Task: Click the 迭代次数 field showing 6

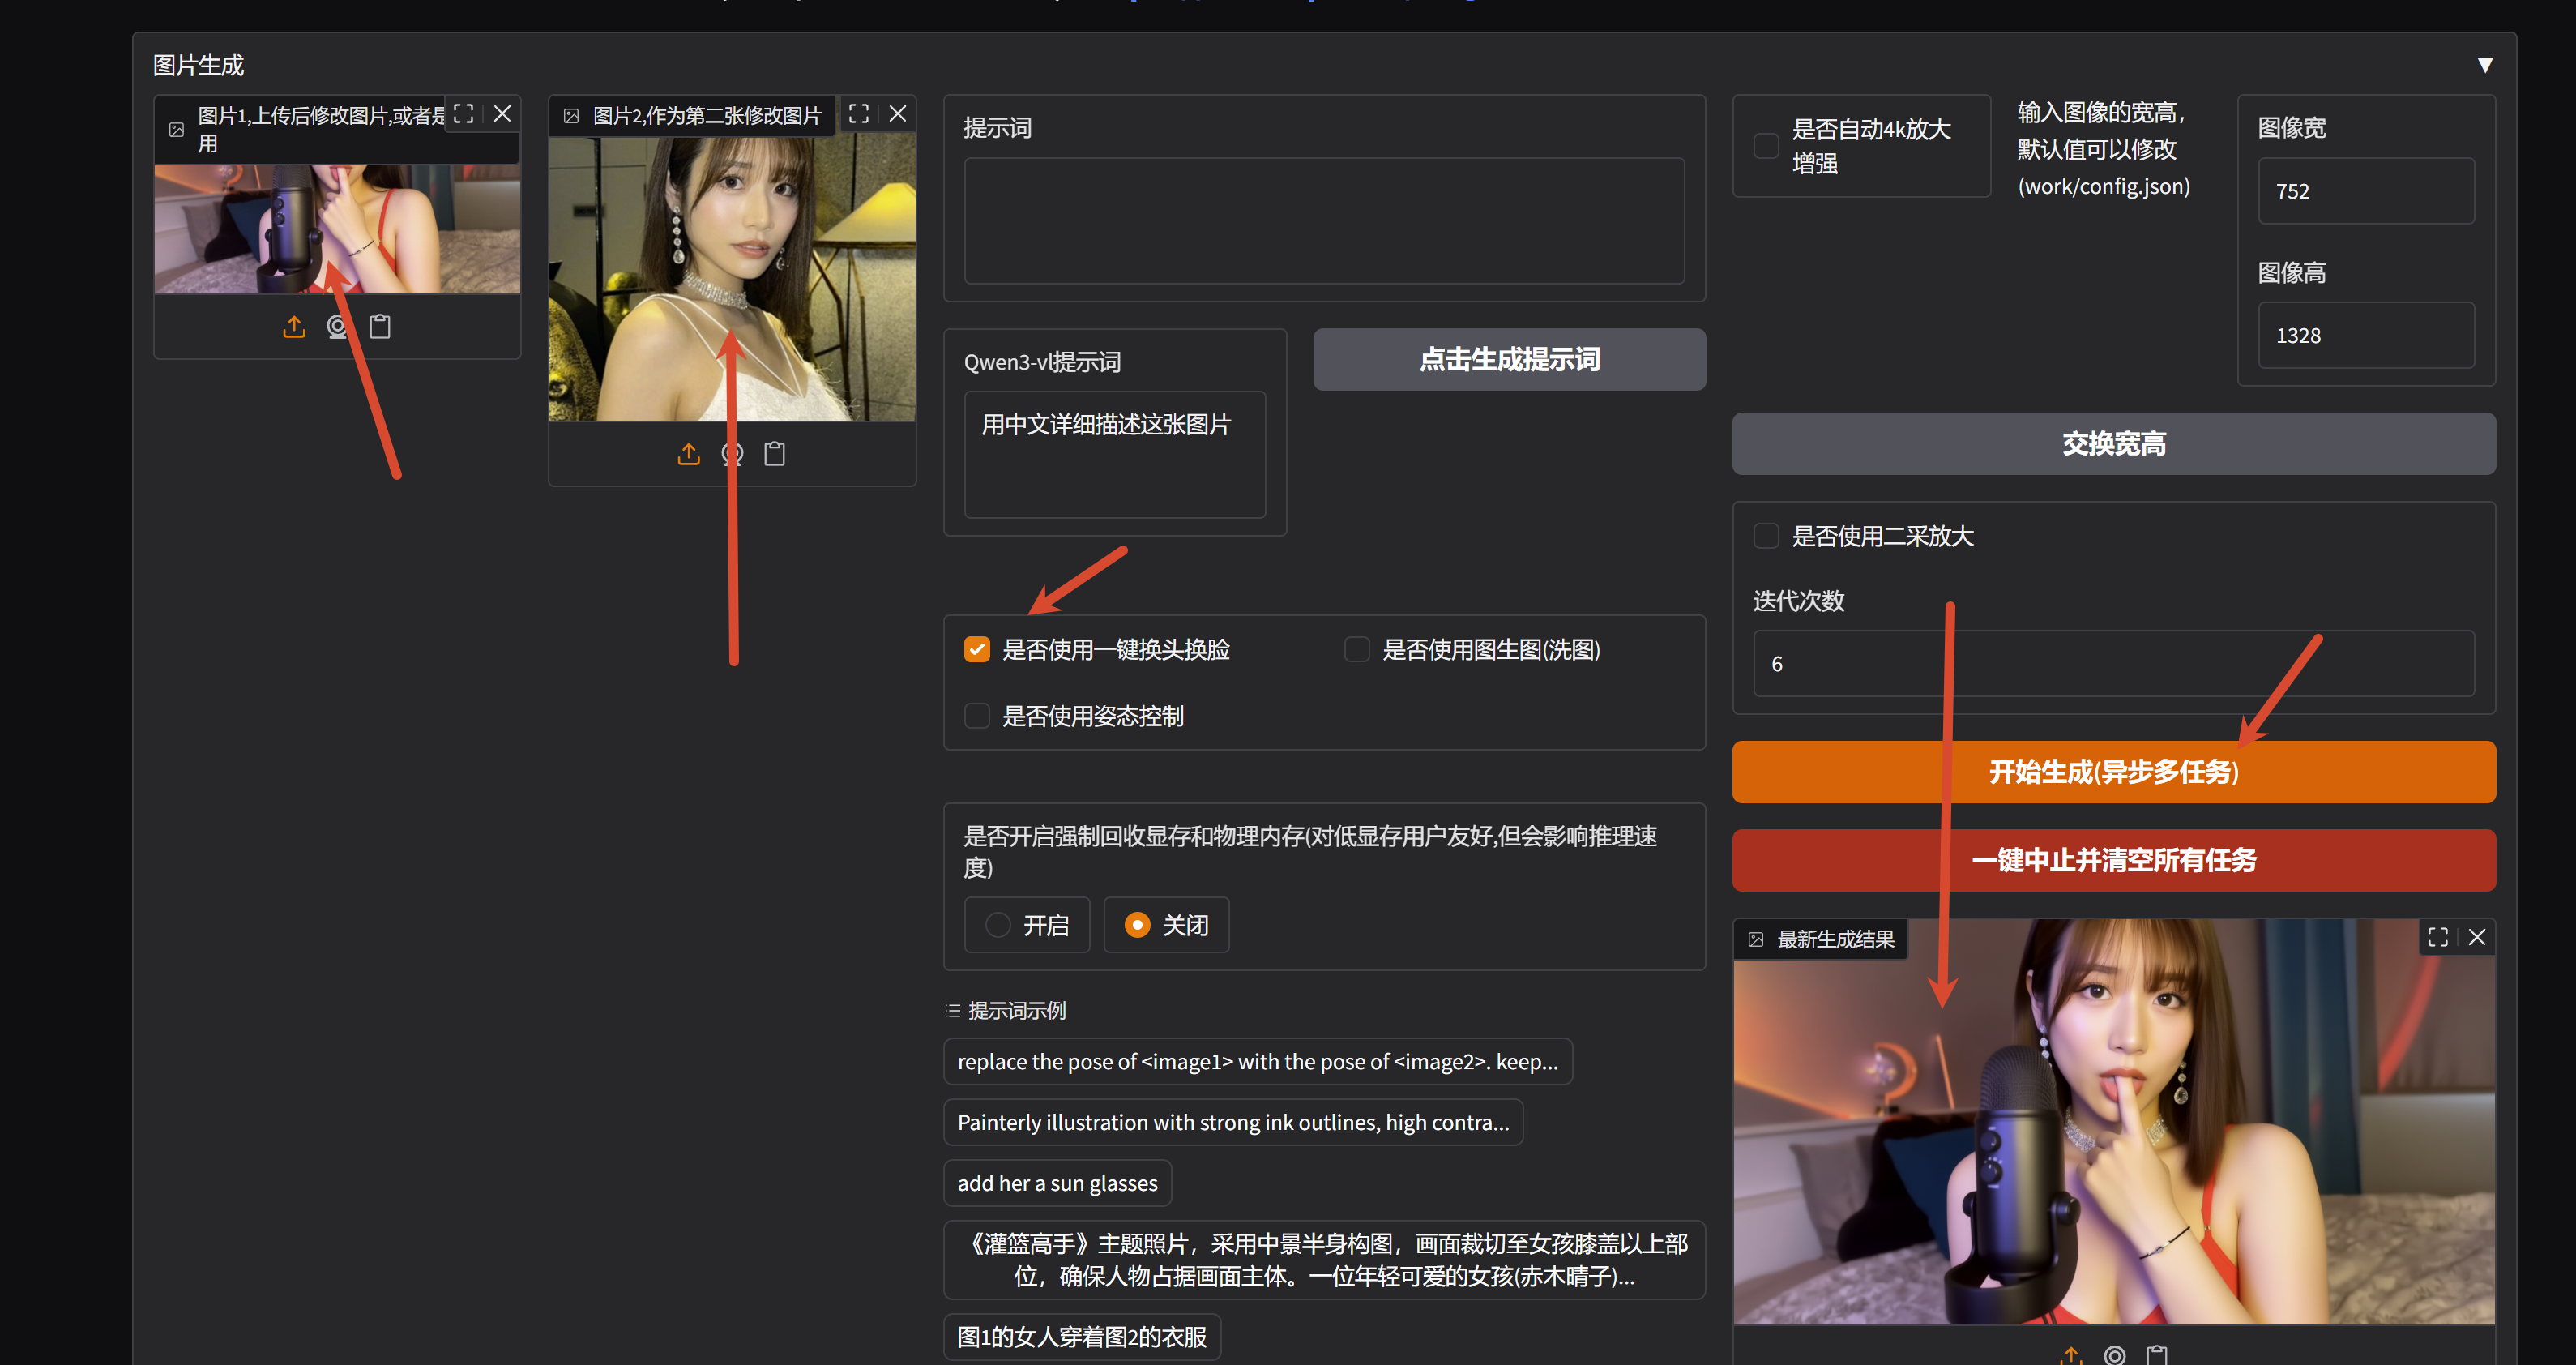Action: pyautogui.click(x=2114, y=664)
